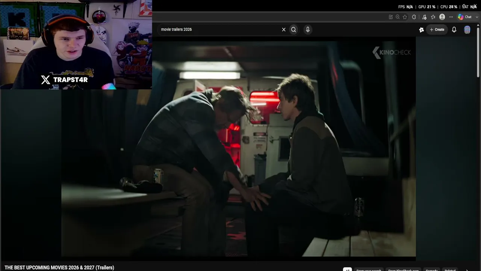481x271 pixels.
Task: Click the video title THE BEST UPCOMING MOVIES
Action: click(x=59, y=268)
